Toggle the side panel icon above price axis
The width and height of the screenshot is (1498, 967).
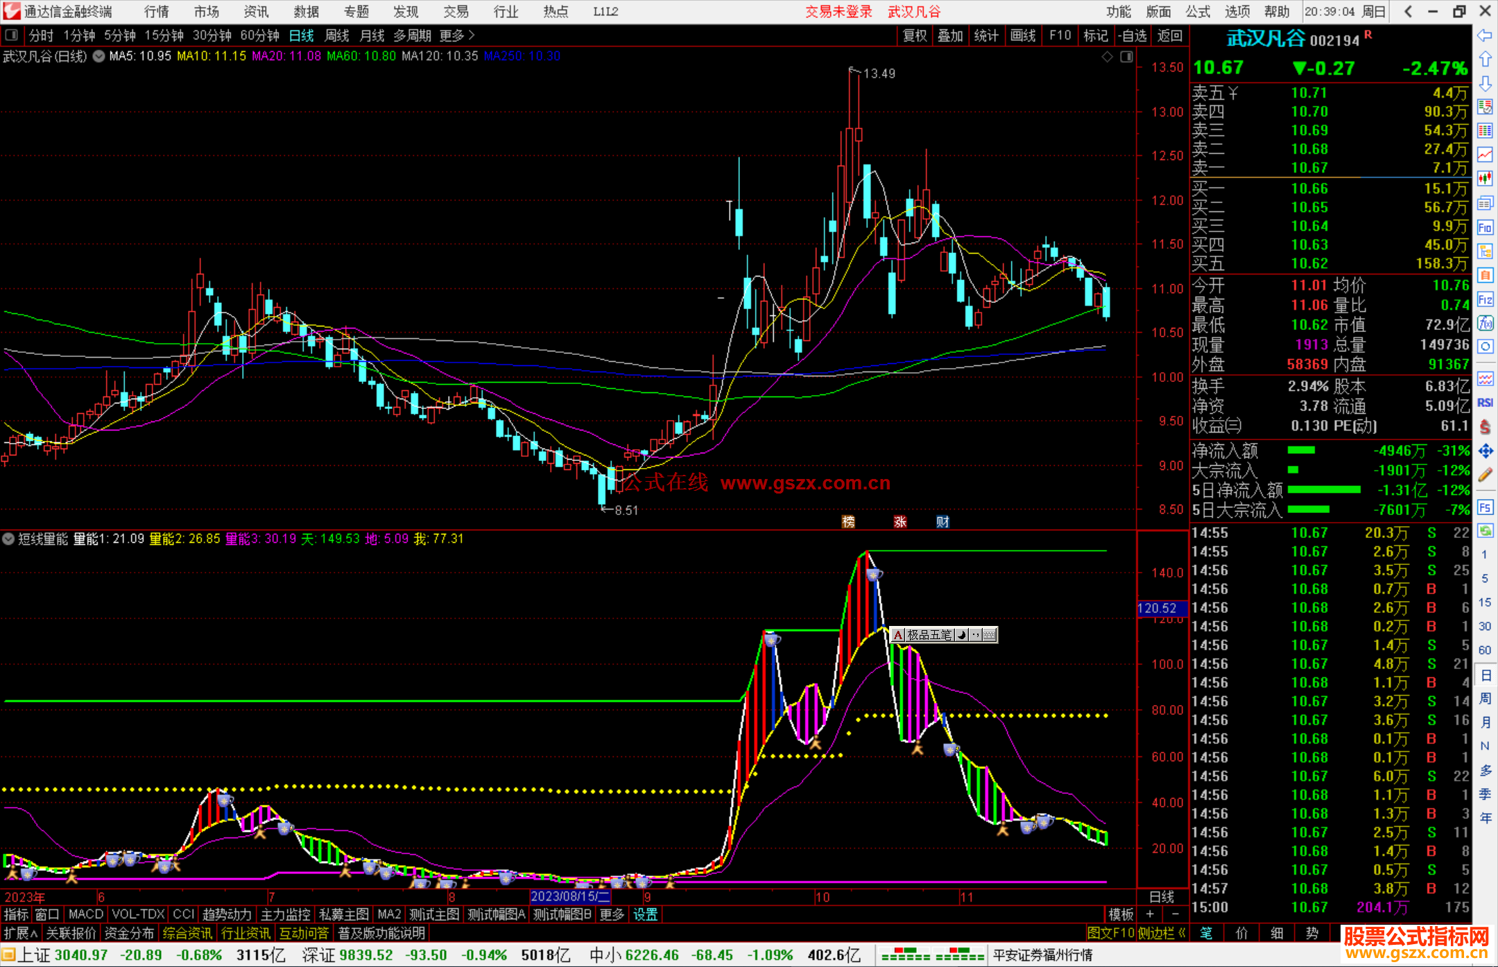click(x=1126, y=57)
